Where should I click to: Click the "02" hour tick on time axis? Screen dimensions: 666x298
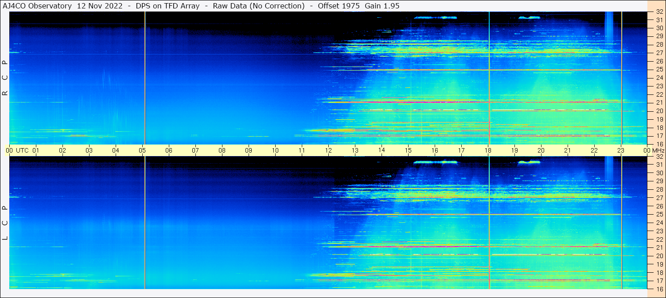(x=62, y=150)
